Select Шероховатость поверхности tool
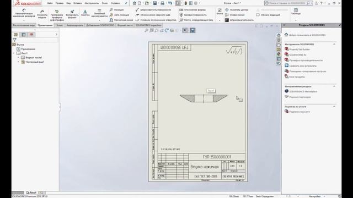This screenshot has width=353, height=198. [153, 10]
